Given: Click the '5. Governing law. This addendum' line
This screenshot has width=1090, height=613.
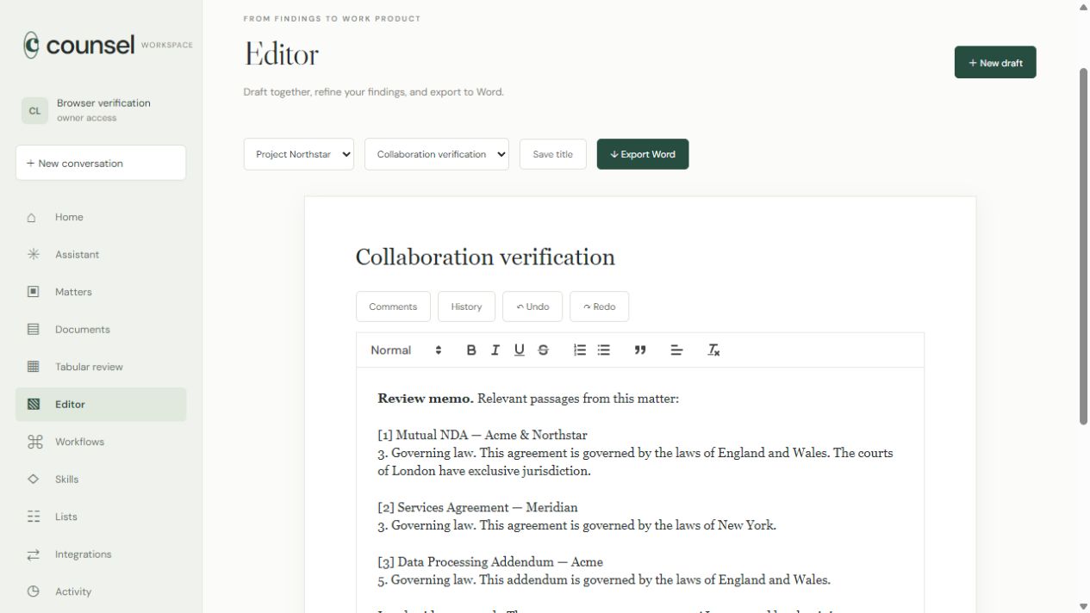Looking at the screenshot, I should coord(604,579).
